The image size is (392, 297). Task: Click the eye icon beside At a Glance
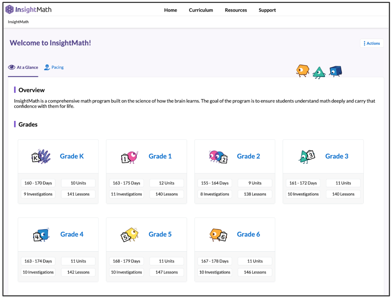(x=11, y=67)
